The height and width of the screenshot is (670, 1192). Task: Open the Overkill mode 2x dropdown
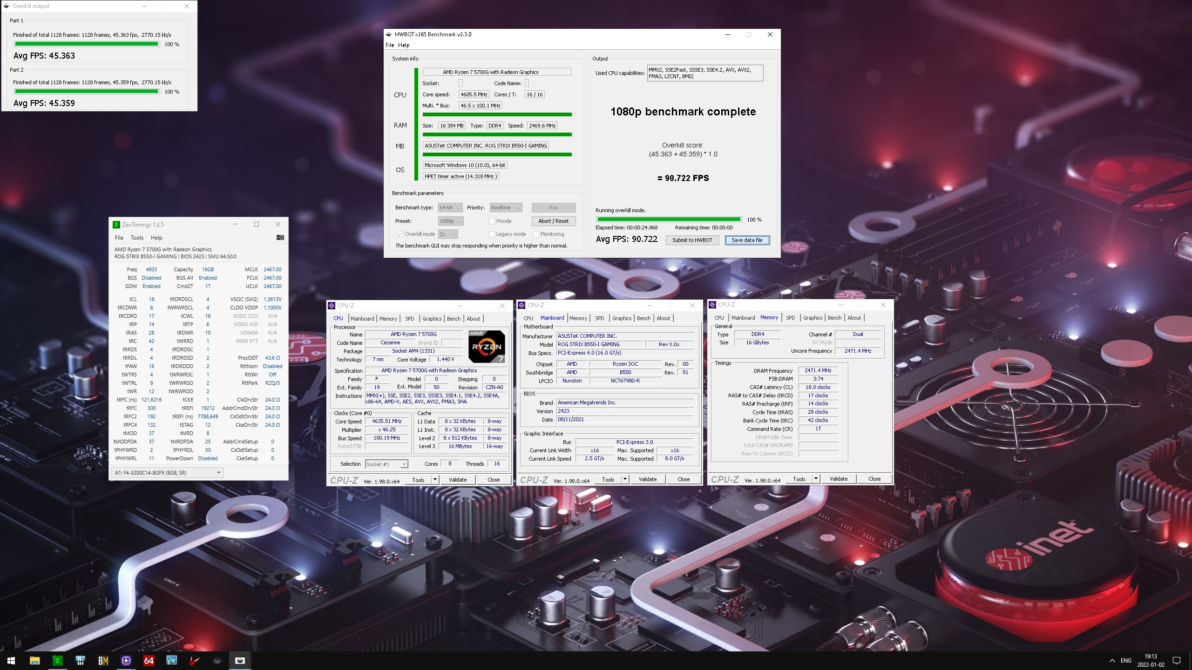point(448,234)
